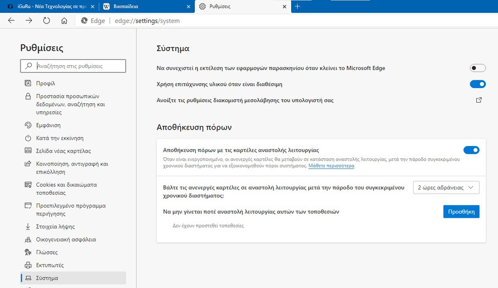
Task: Open Προφίλ settings section
Action: [73, 83]
